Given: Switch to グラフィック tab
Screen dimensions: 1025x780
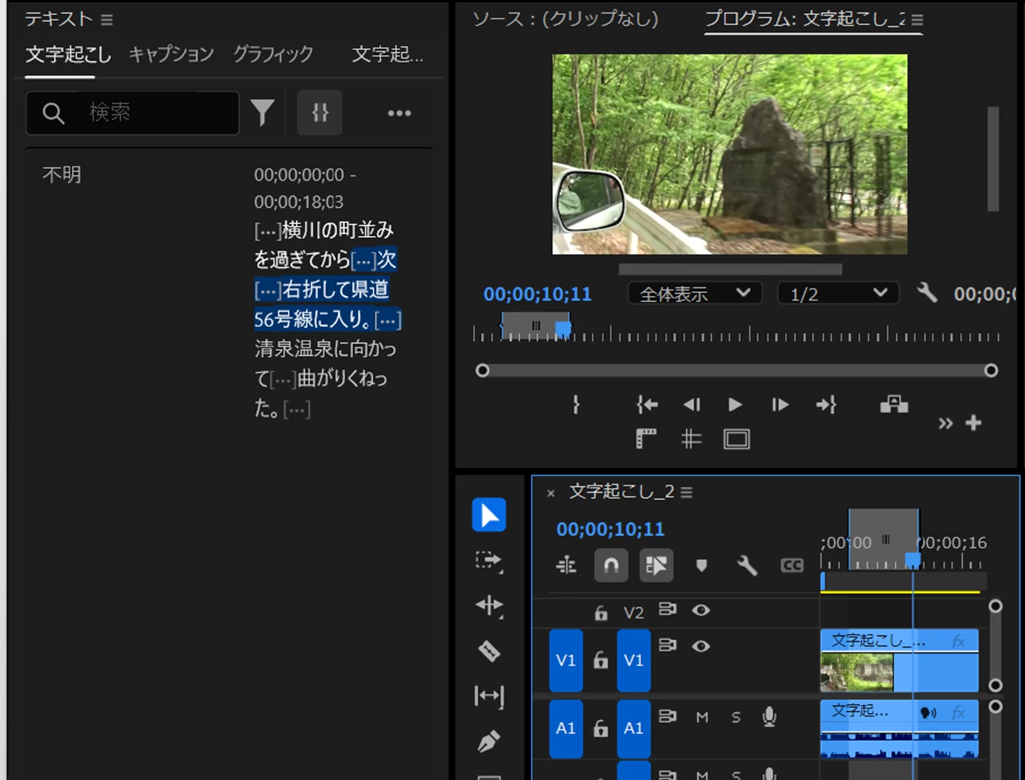Looking at the screenshot, I should pyautogui.click(x=273, y=54).
